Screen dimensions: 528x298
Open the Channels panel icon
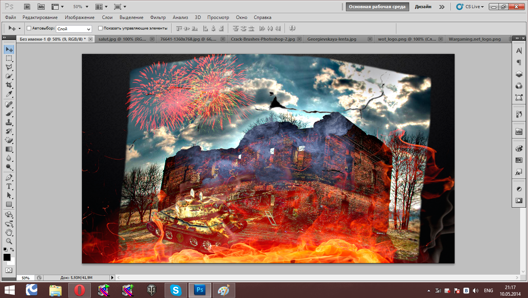pos(519,85)
